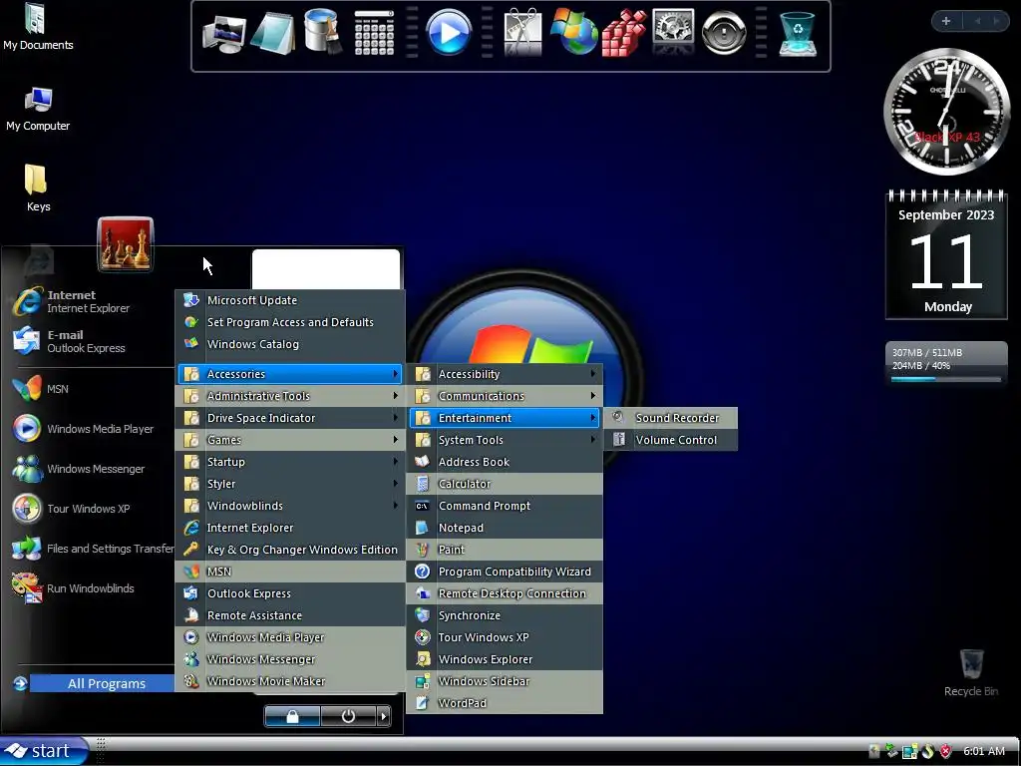Click the plus button on sidebar header

pyautogui.click(x=946, y=21)
